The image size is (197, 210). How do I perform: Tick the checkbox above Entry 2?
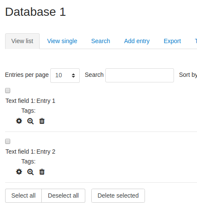[x=8, y=141]
